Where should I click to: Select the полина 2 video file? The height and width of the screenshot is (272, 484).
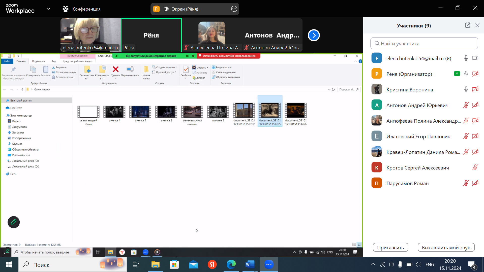[218, 114]
